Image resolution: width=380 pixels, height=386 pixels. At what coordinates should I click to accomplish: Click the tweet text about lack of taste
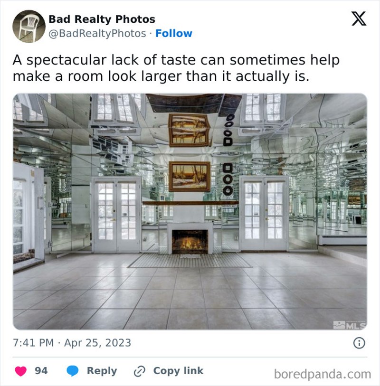[x=176, y=68]
